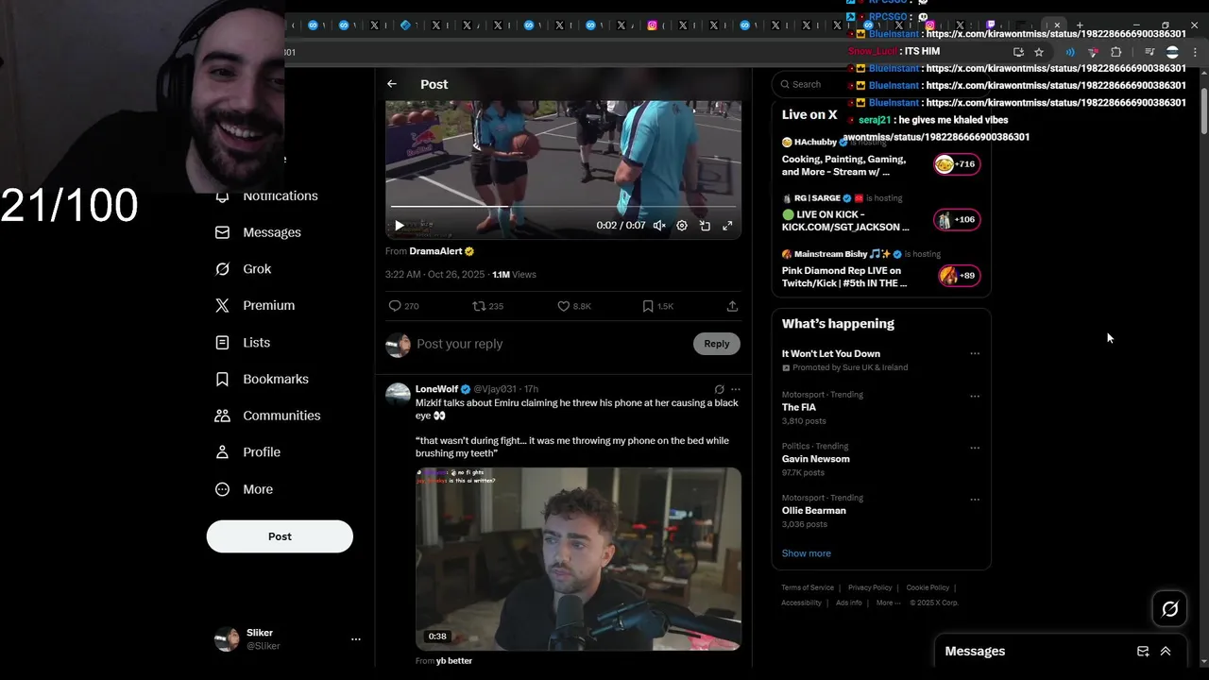1209x680 pixels.
Task: Open Lists in the sidebar
Action: click(x=244, y=343)
